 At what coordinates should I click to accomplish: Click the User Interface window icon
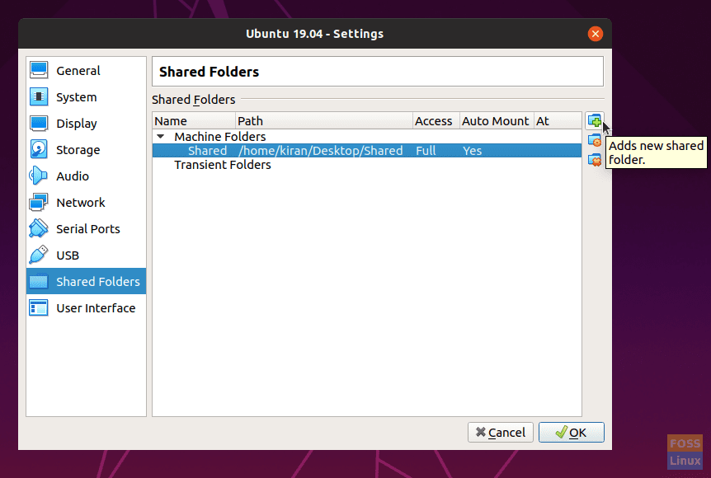click(x=39, y=307)
